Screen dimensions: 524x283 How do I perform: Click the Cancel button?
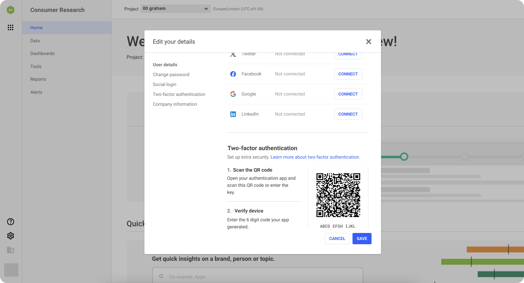point(337,239)
